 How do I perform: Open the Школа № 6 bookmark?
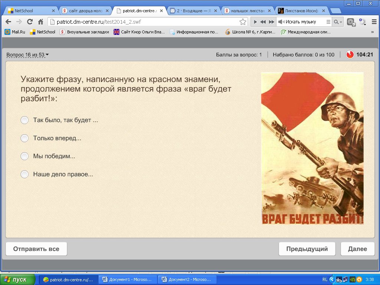pos(250,32)
